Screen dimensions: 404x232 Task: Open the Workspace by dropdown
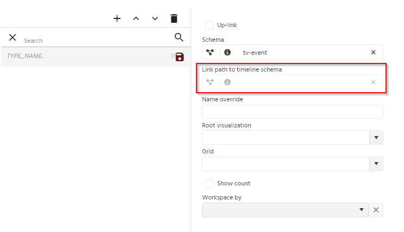pyautogui.click(x=285, y=210)
